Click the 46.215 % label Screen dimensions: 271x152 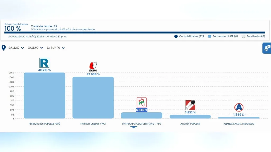click(44, 70)
